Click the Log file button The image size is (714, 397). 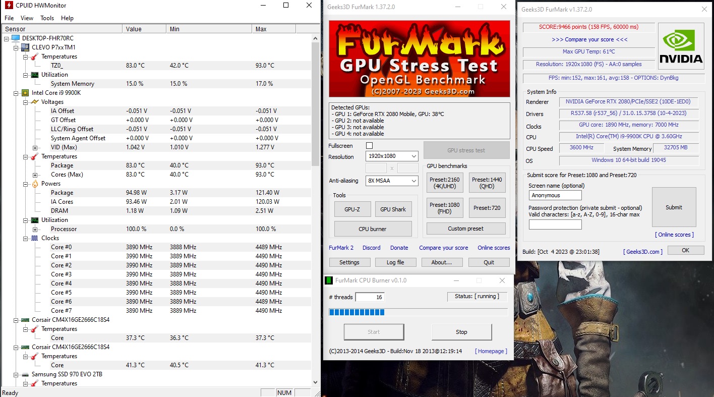(x=395, y=262)
